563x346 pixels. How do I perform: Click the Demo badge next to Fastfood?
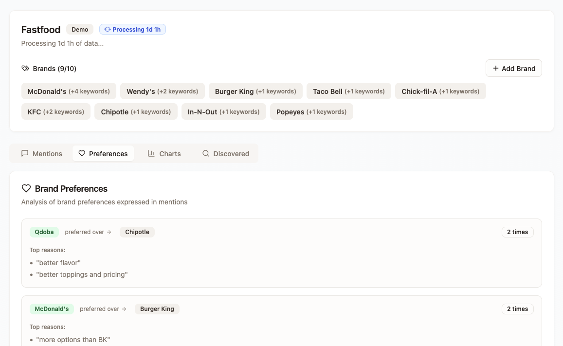click(80, 30)
